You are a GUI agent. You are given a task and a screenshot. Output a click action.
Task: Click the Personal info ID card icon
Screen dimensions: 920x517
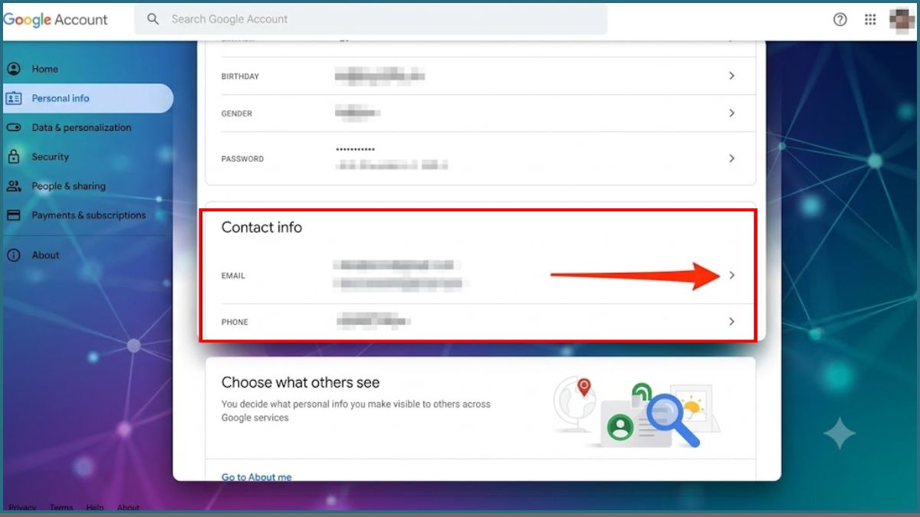pos(14,98)
